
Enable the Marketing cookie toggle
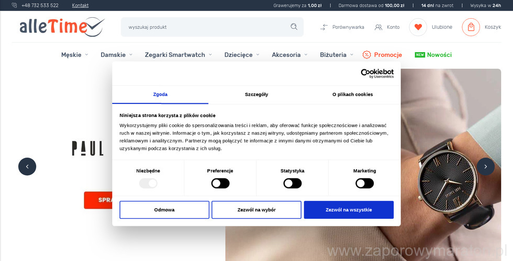coord(364,183)
